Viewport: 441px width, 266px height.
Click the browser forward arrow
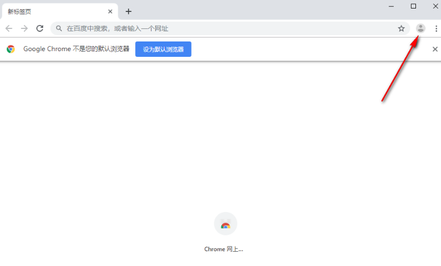point(24,28)
